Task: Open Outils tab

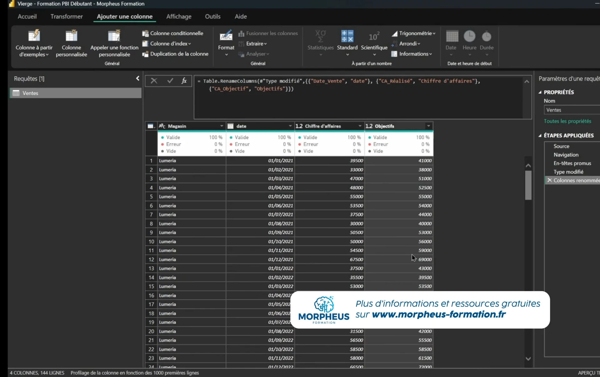Action: (213, 17)
